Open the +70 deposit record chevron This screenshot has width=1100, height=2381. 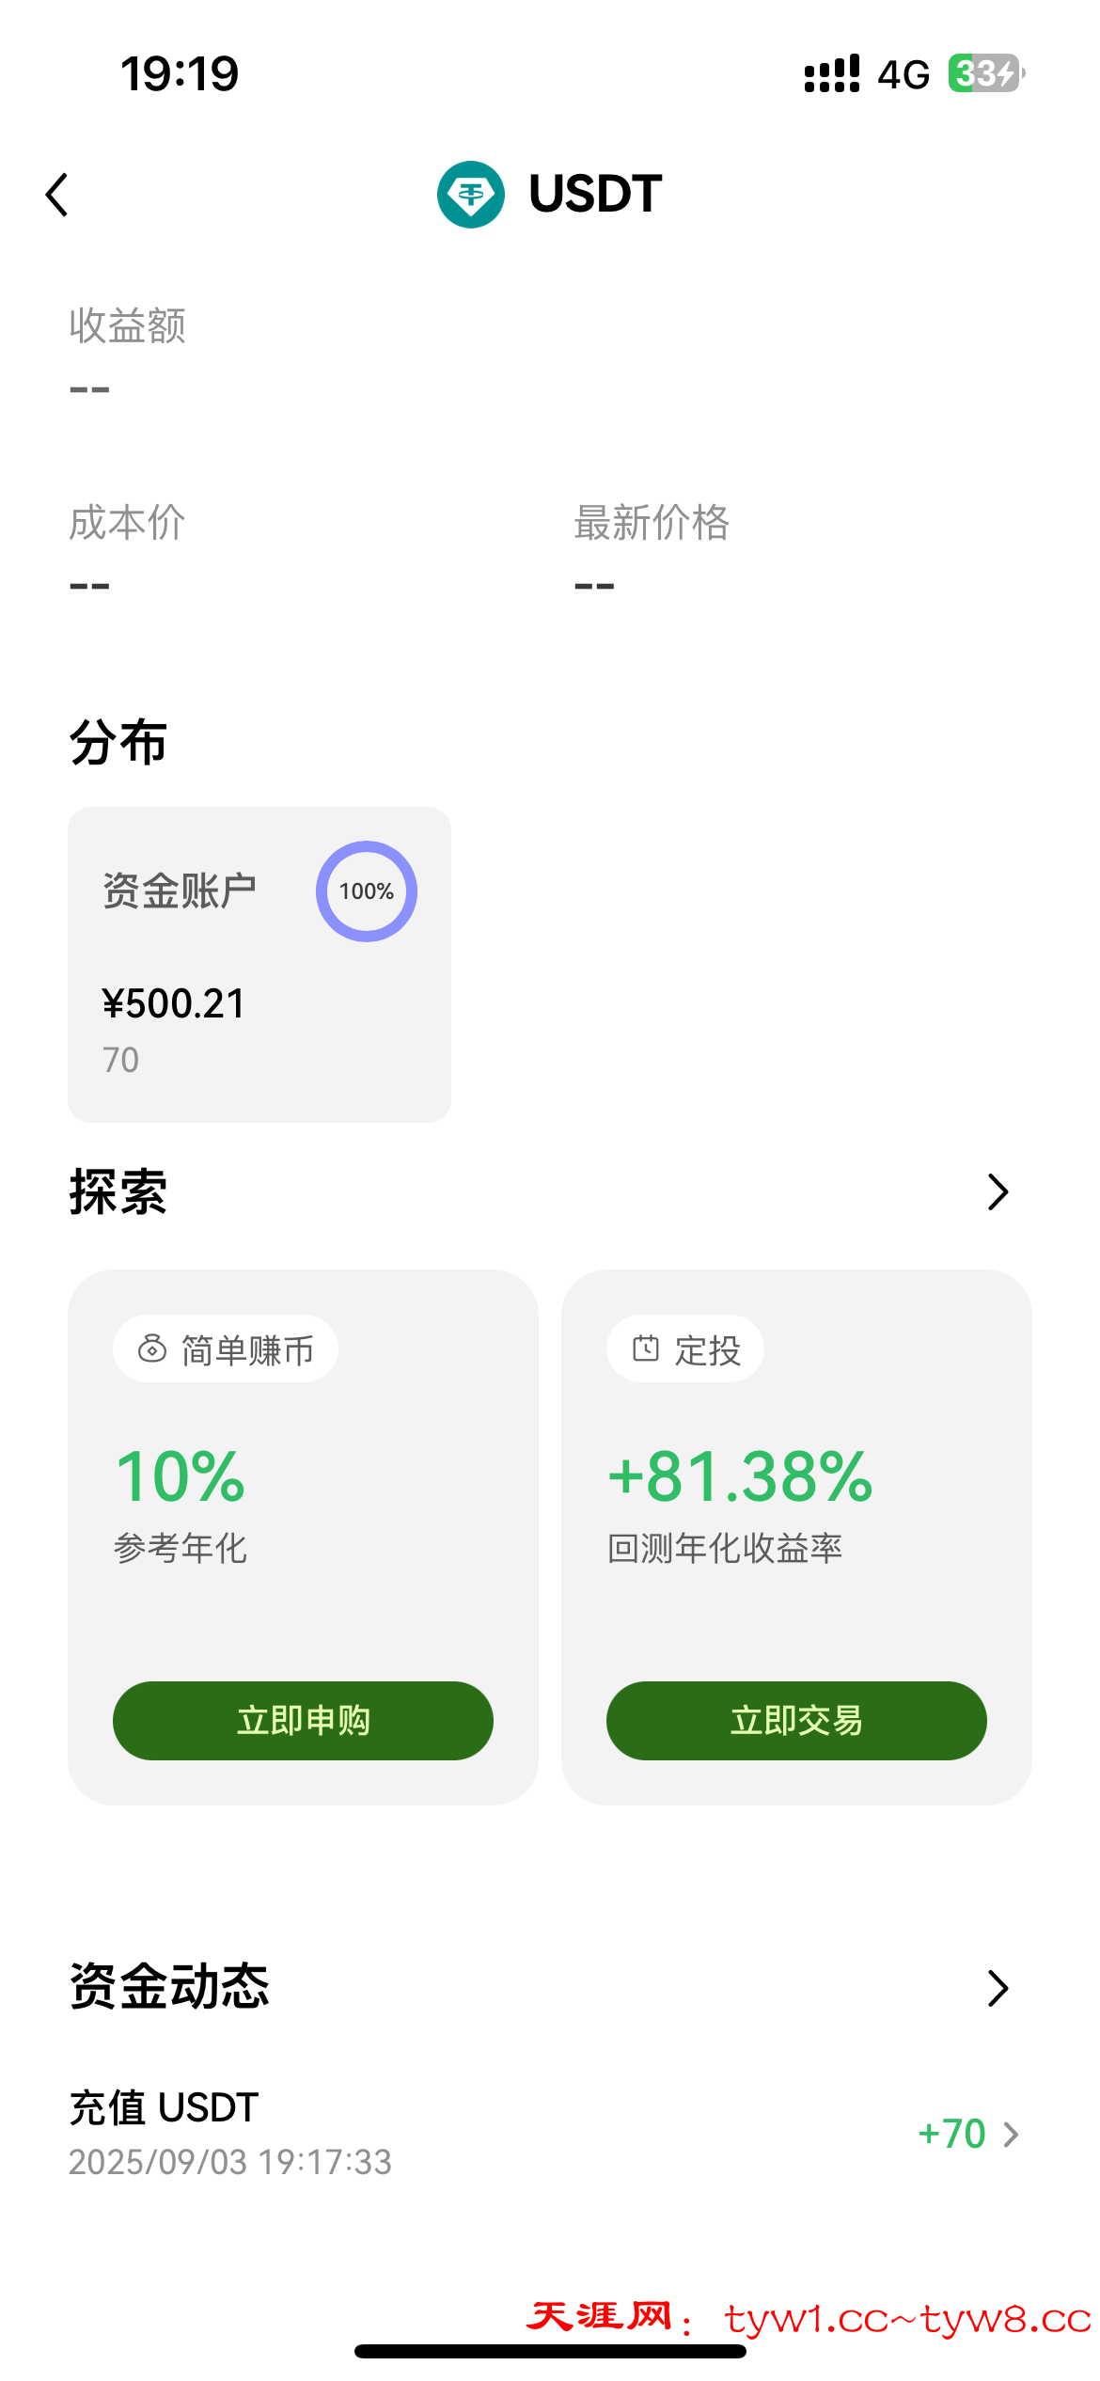[x=1012, y=2135]
